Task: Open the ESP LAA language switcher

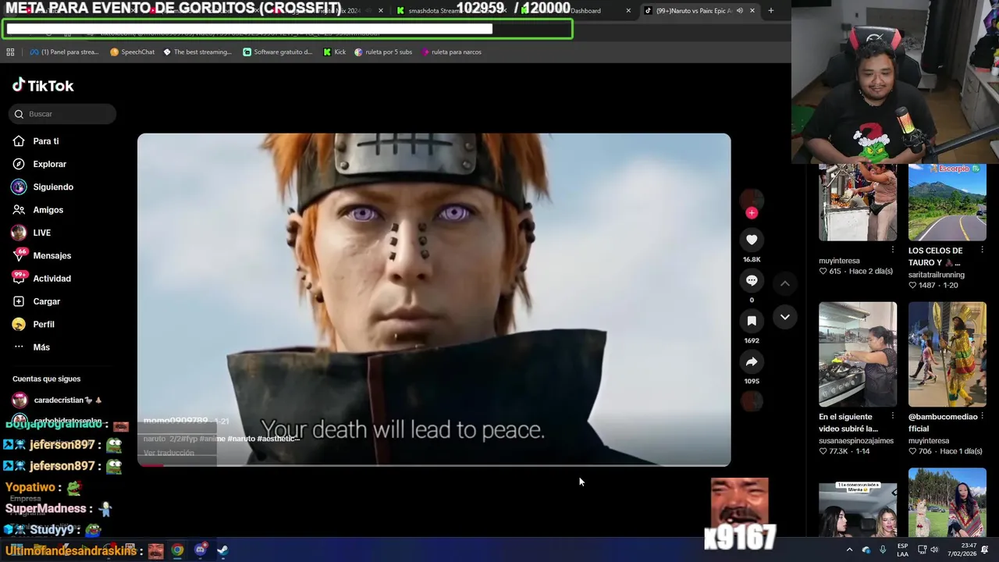Action: tap(902, 550)
